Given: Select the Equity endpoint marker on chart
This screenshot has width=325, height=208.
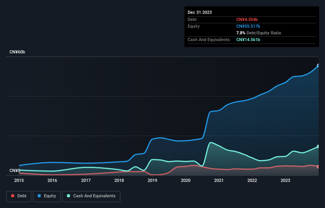Looking at the screenshot, I should click(318, 66).
